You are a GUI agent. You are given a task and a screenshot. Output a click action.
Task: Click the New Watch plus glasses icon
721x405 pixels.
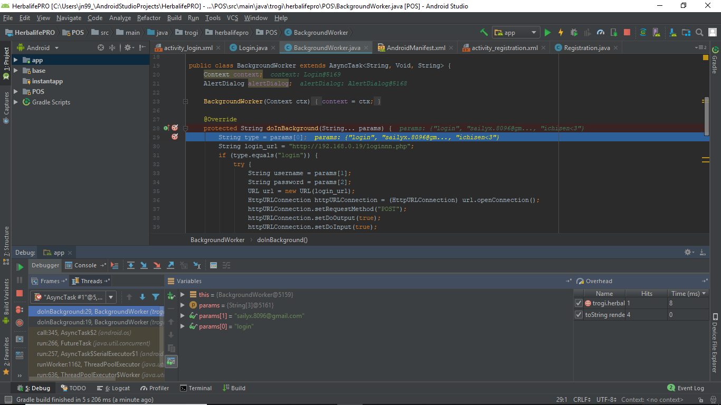[171, 296]
